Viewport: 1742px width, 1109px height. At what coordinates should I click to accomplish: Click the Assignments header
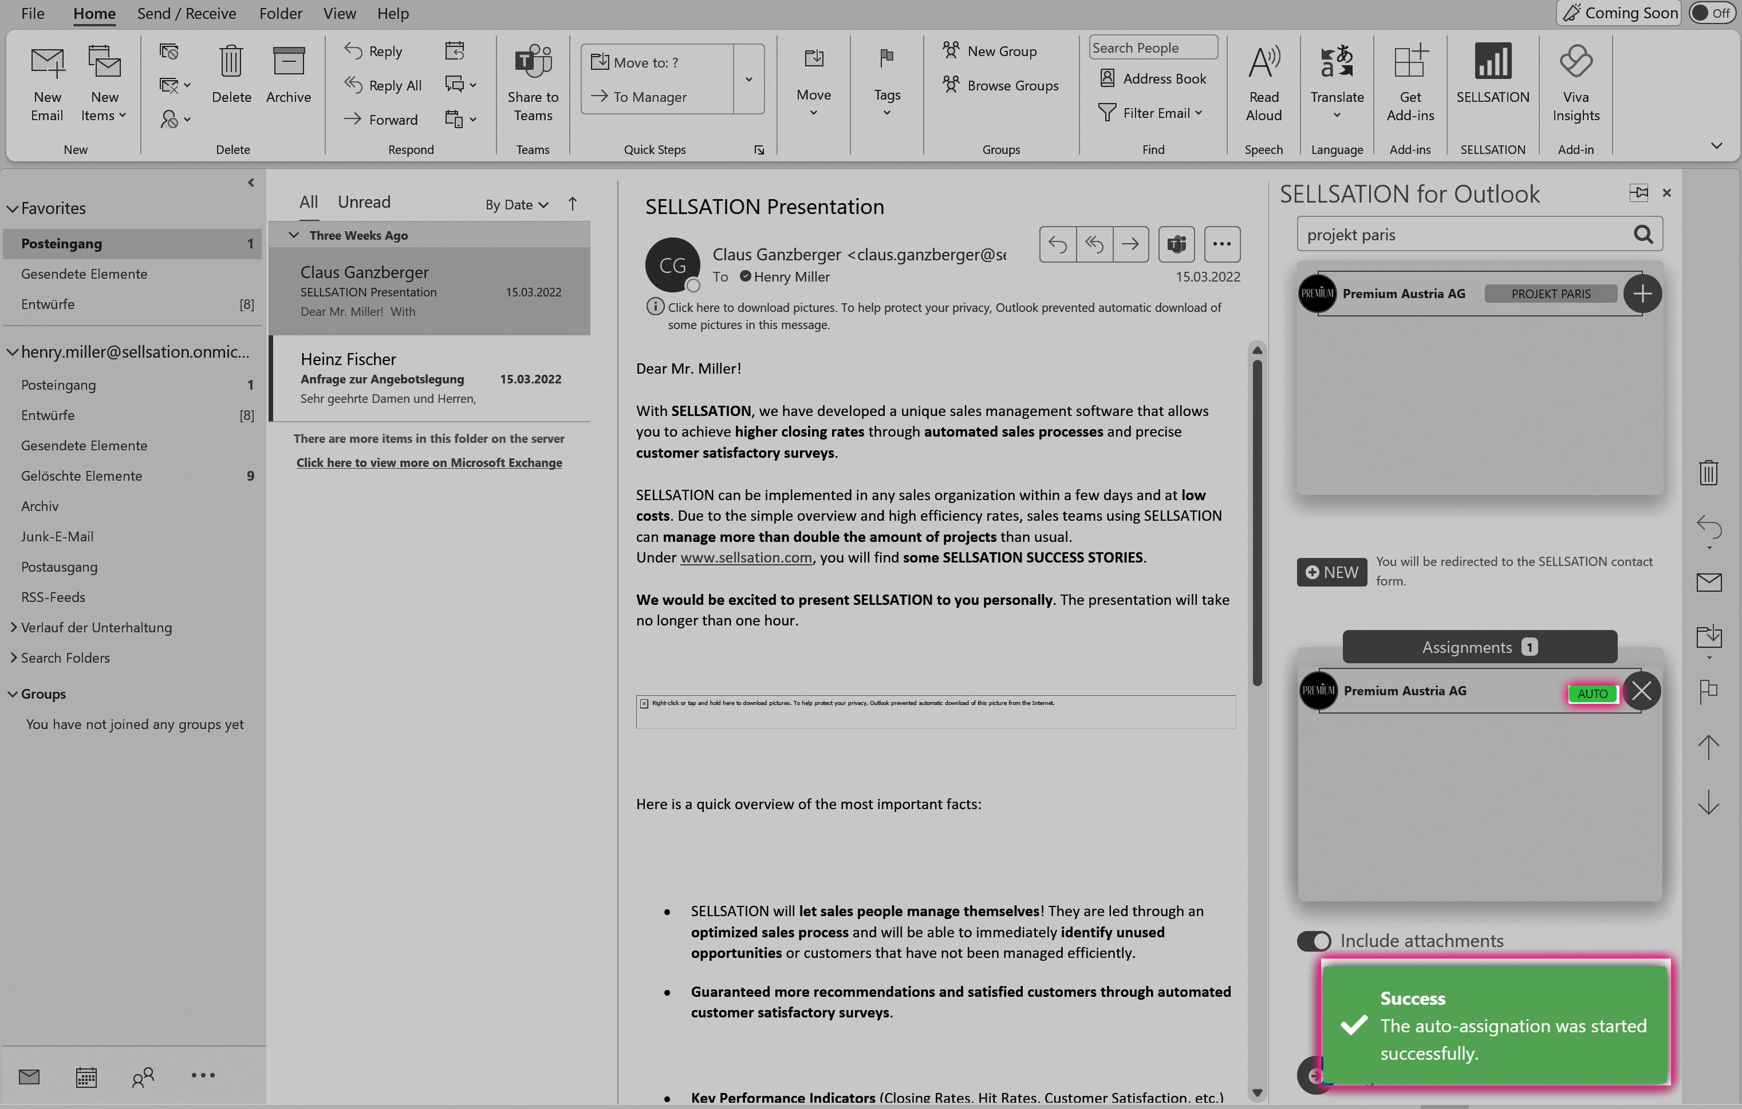(1479, 647)
